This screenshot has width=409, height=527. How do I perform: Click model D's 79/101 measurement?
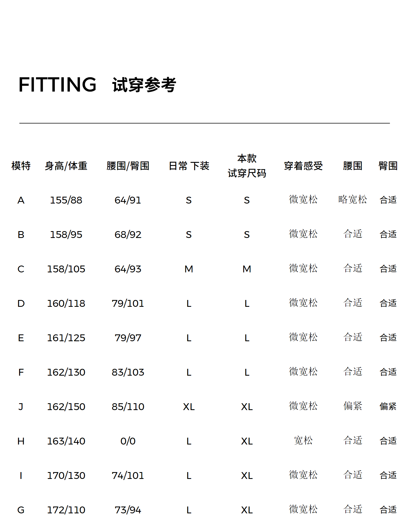128,304
